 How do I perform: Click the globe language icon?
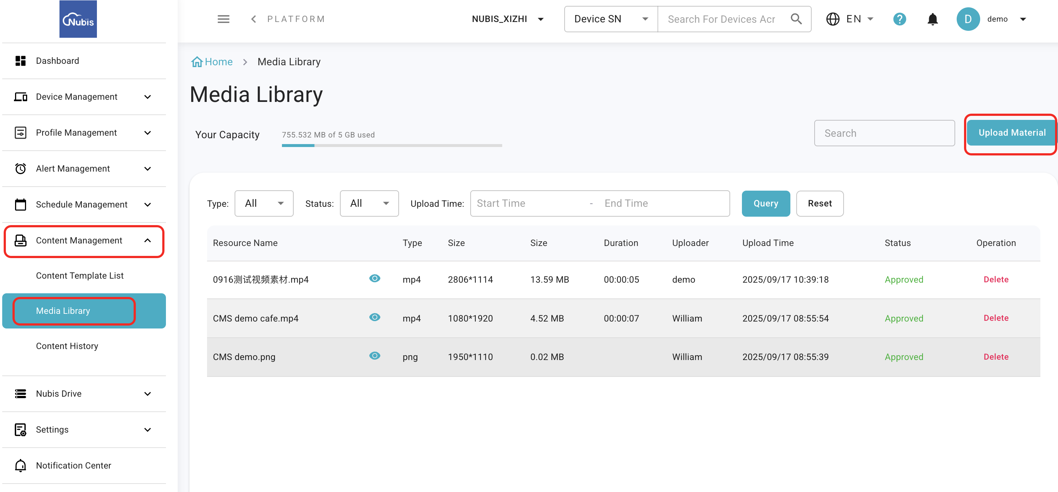point(833,19)
